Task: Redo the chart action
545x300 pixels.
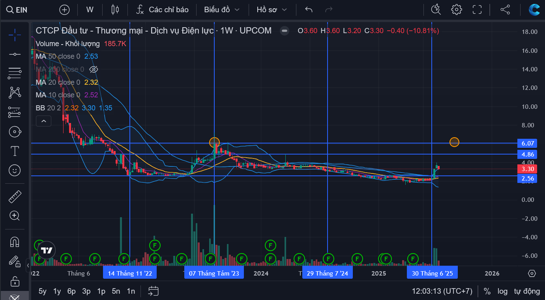Action: tap(328, 10)
